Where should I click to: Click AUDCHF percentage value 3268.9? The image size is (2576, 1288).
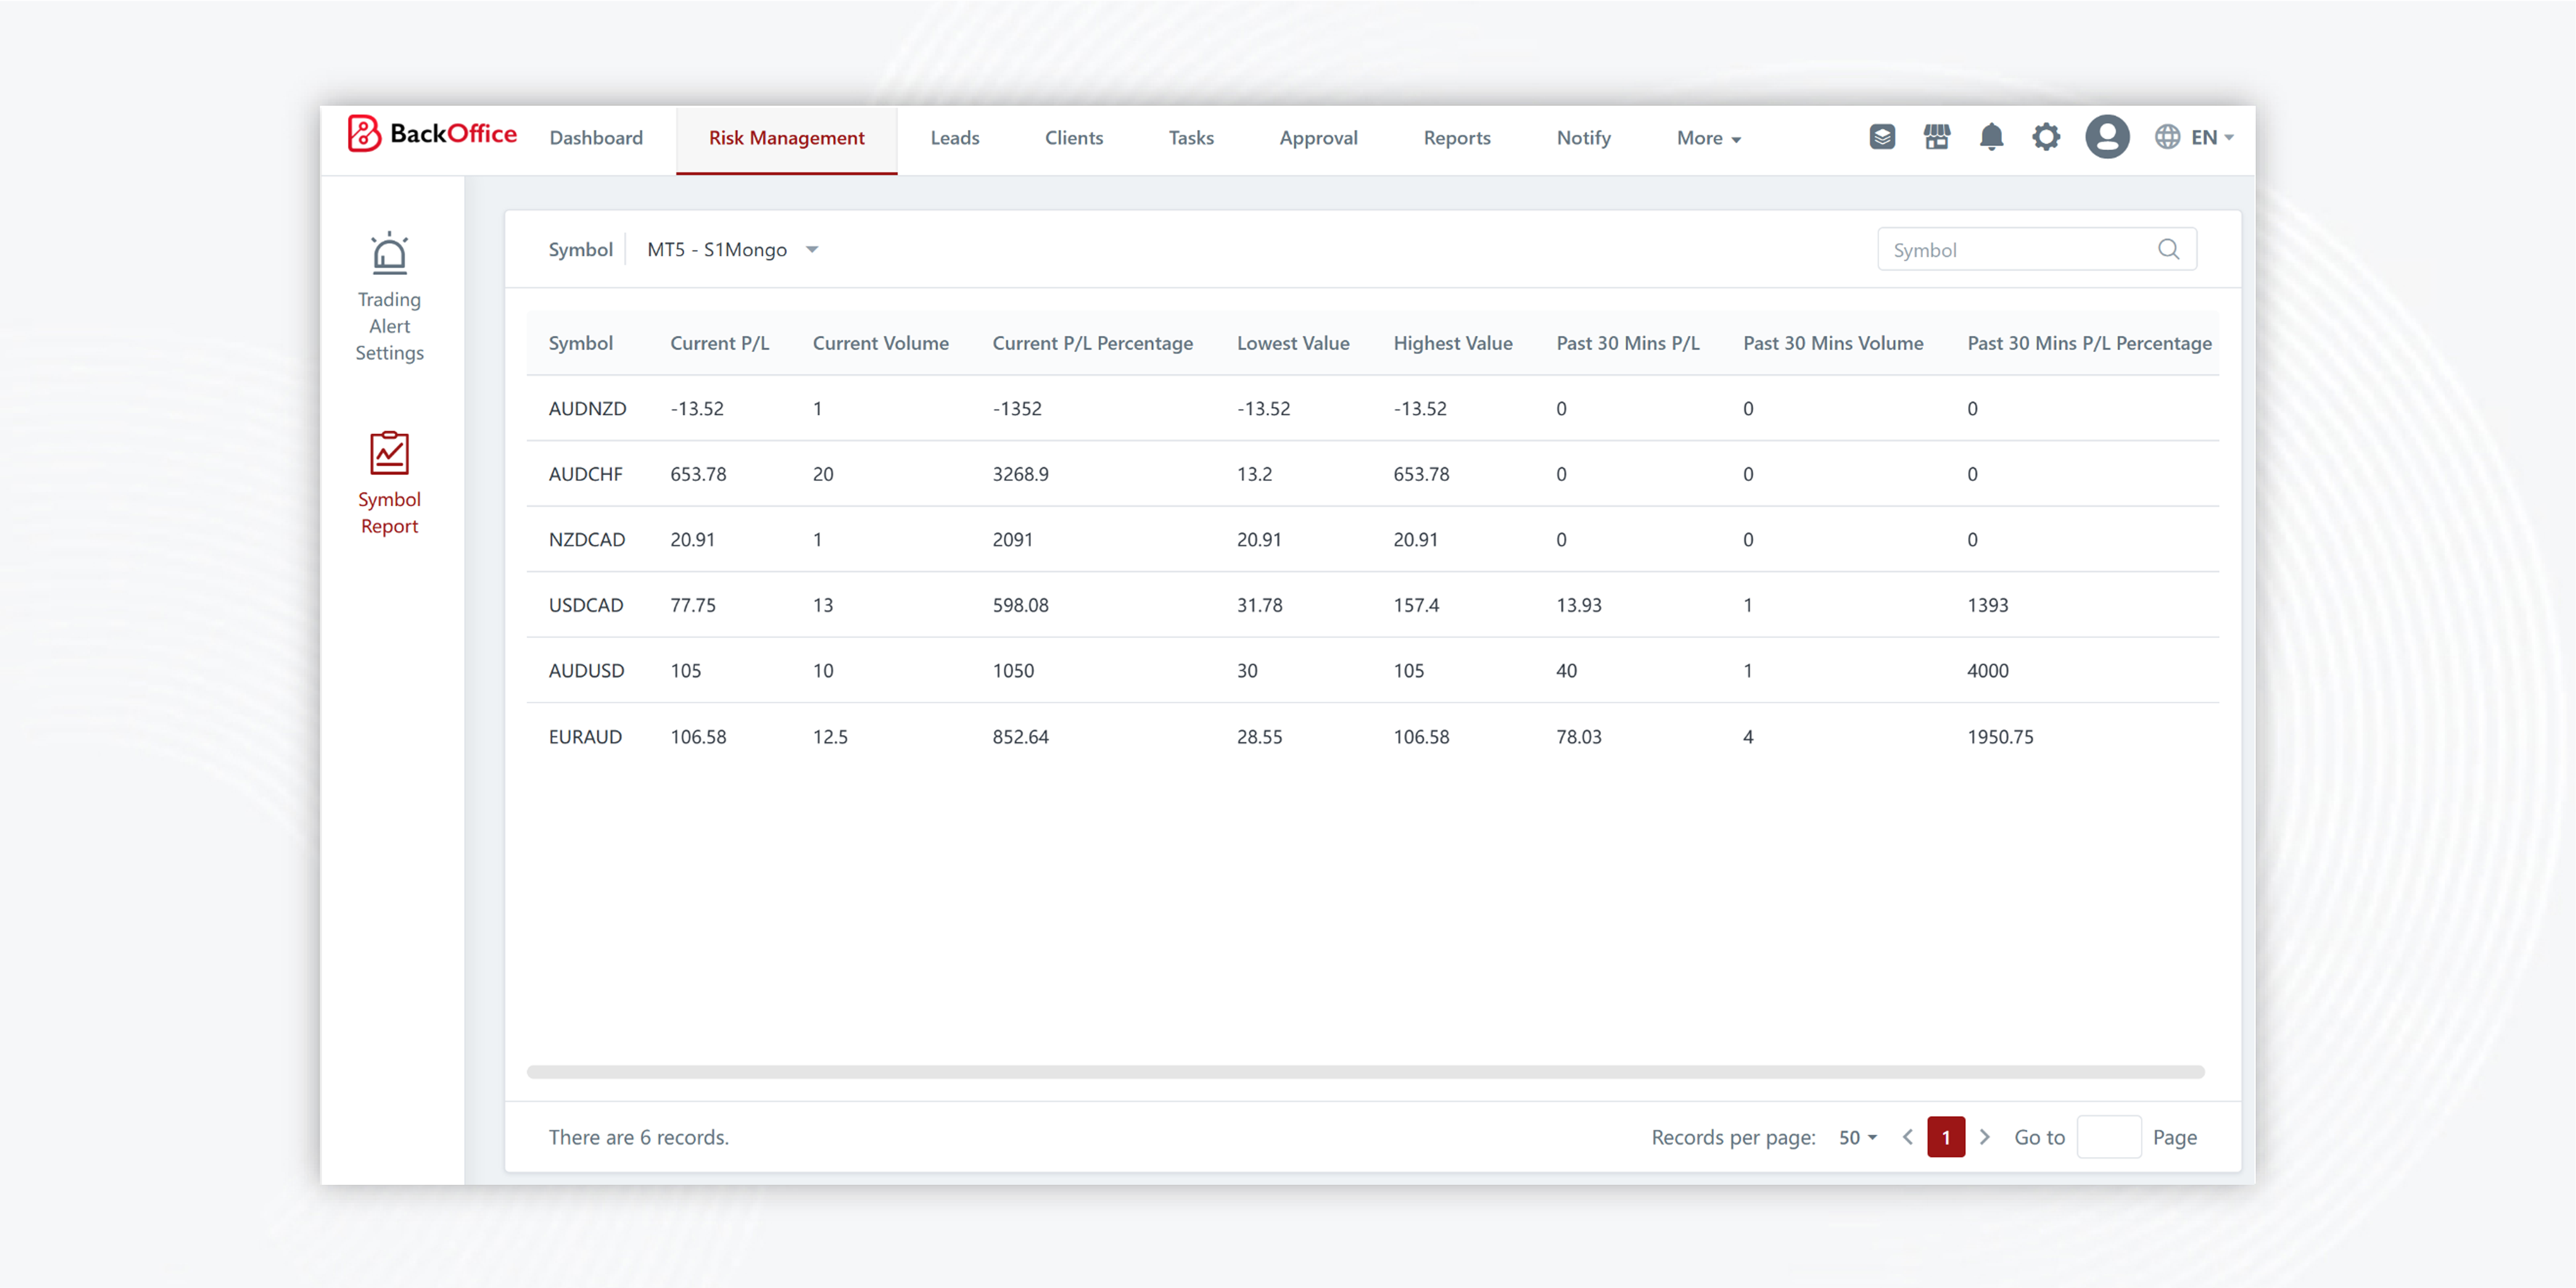tap(1020, 474)
